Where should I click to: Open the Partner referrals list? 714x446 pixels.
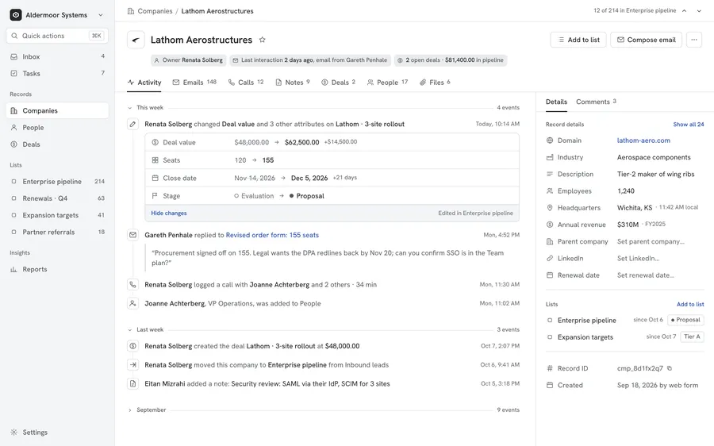point(57,232)
